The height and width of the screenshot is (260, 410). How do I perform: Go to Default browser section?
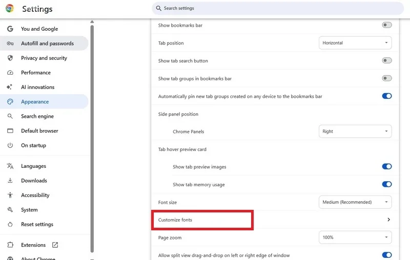pyautogui.click(x=45, y=131)
